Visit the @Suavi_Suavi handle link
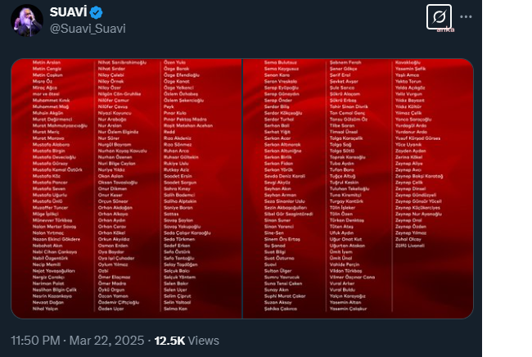Viewport: 532px width, 357px height. point(88,29)
